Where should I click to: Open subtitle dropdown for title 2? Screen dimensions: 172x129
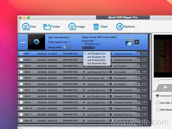tap(125, 60)
